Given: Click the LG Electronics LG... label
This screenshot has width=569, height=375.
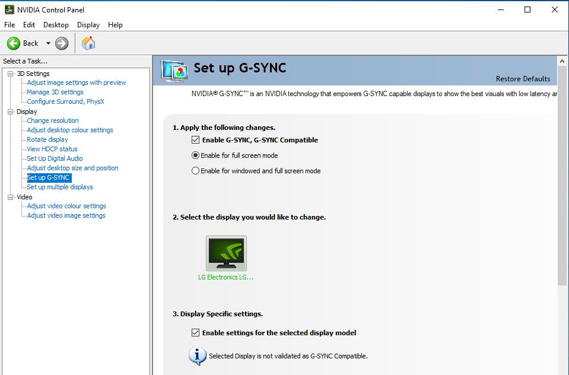Looking at the screenshot, I should pos(225,277).
